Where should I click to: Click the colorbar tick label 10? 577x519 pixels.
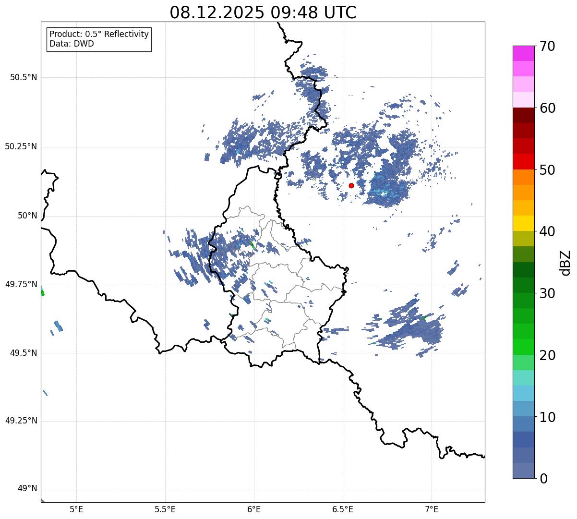[547, 417]
